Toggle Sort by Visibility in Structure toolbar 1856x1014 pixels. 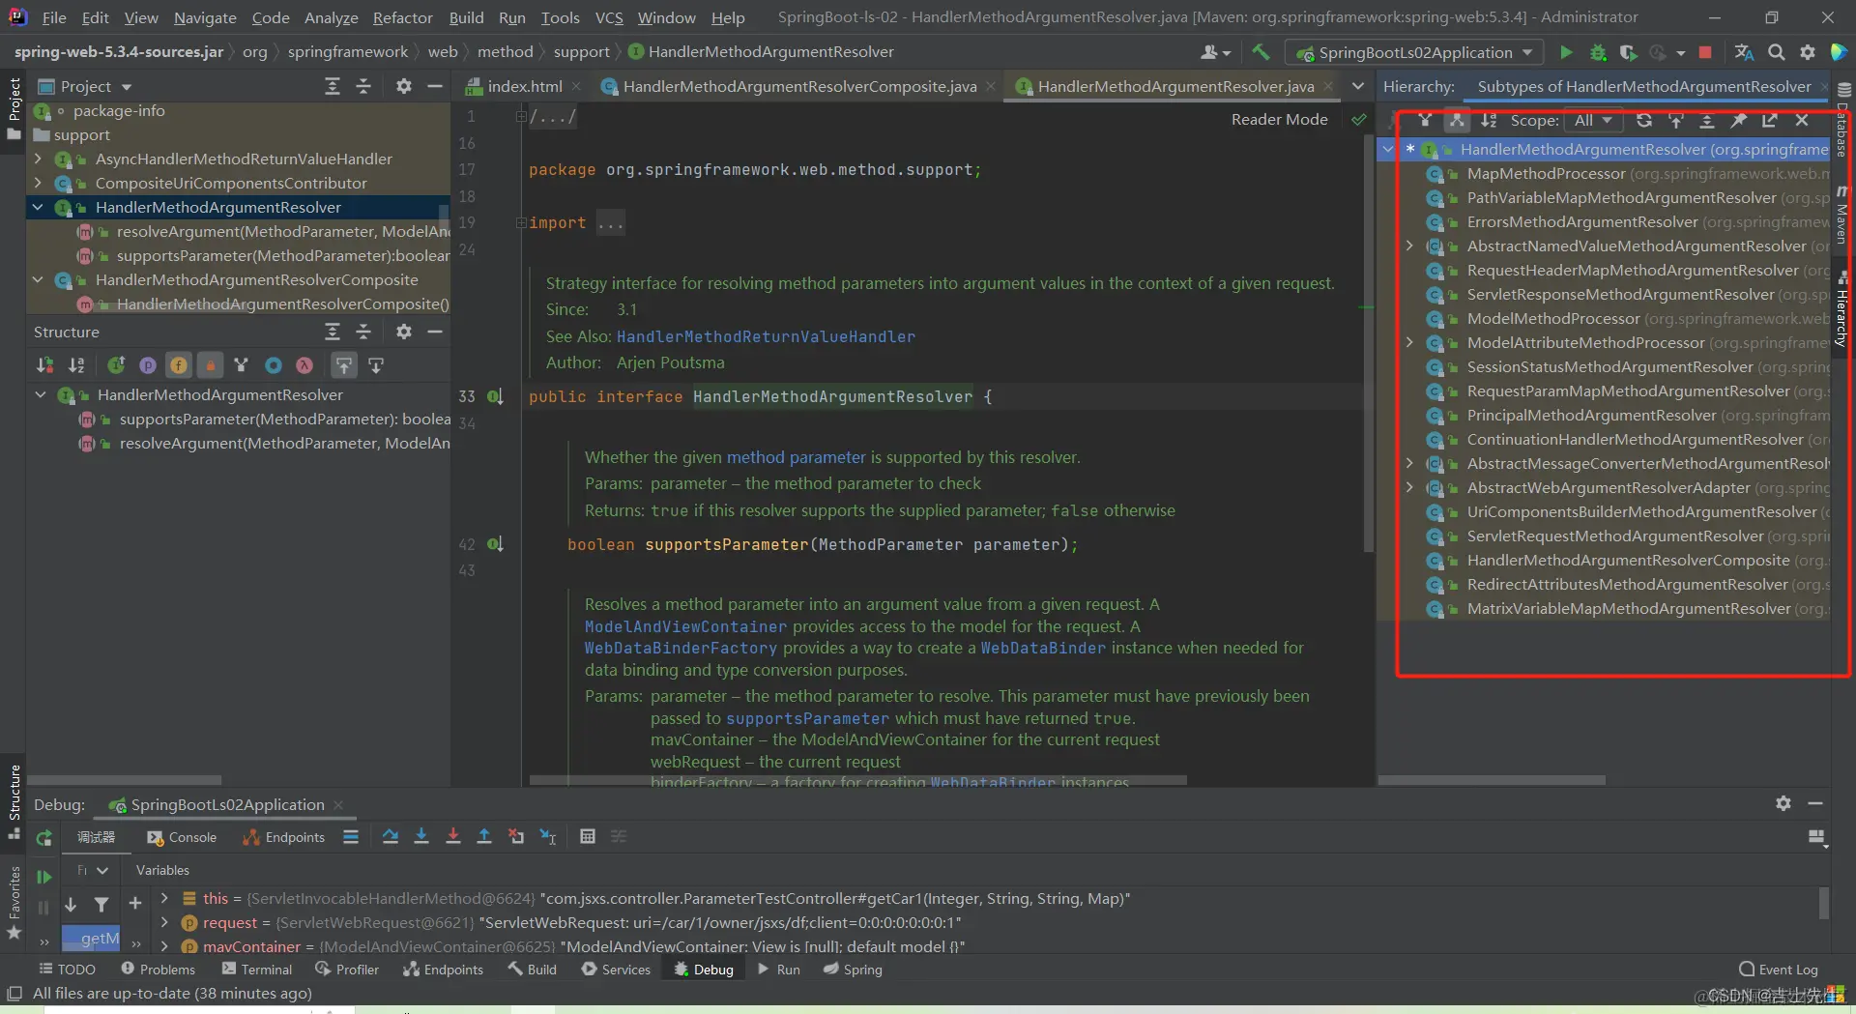pyautogui.click(x=44, y=365)
